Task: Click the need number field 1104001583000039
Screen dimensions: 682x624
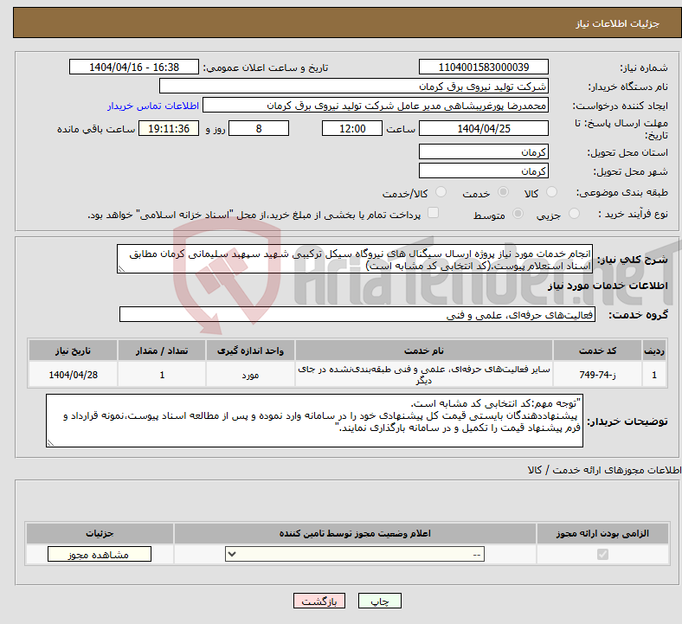Action: 483,67
